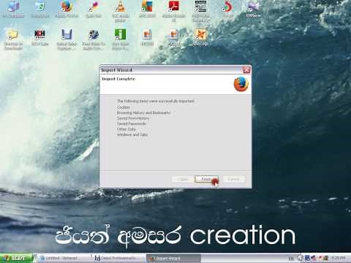Open My Computer desktop icon
351x263 pixels.
point(13,9)
